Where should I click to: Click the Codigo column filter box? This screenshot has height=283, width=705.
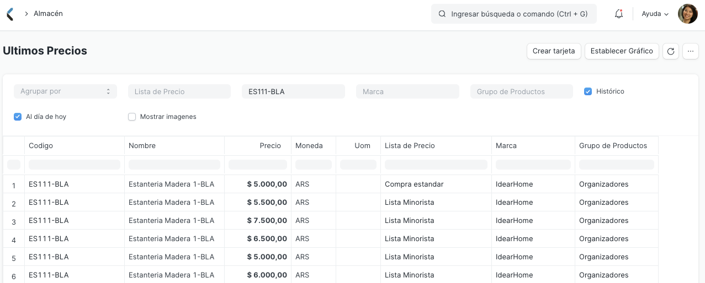coord(75,165)
